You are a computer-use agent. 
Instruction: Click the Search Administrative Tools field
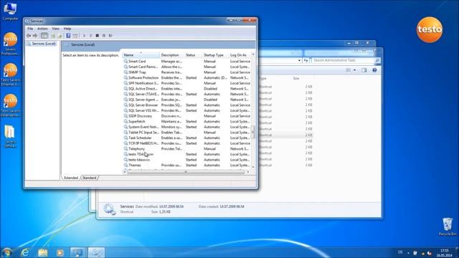tap(343, 60)
